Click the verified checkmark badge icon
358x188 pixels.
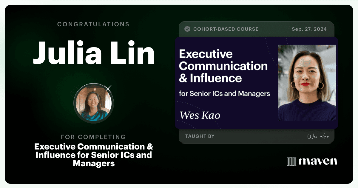tap(187, 29)
